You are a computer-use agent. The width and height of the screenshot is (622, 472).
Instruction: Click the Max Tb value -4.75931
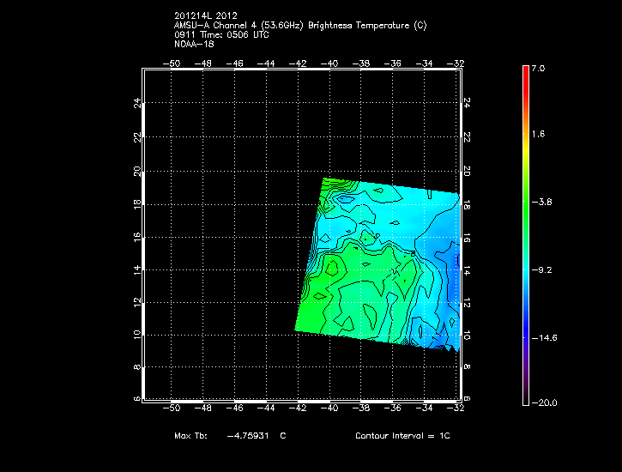255,436
